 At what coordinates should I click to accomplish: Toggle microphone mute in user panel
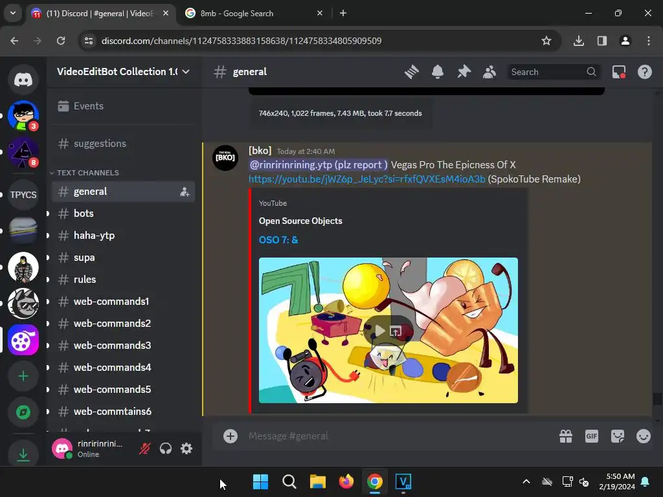pos(144,448)
